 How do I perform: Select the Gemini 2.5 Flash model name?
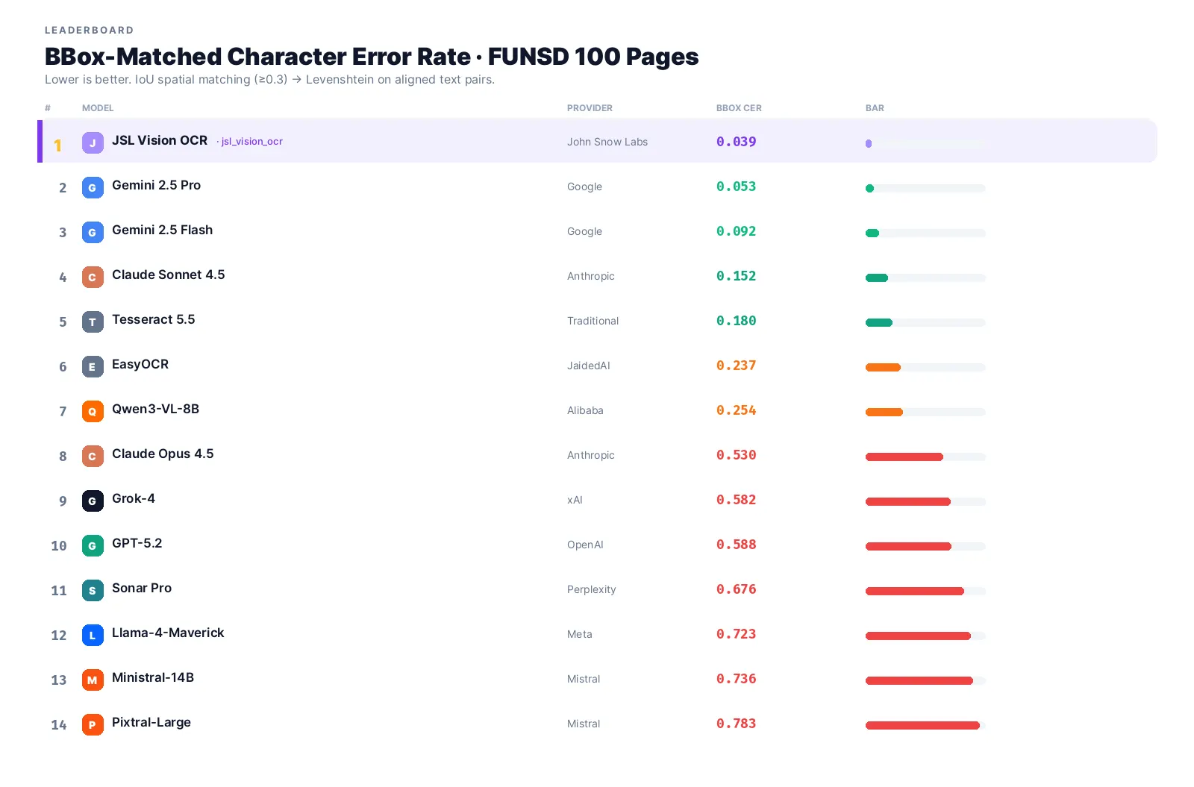click(162, 230)
